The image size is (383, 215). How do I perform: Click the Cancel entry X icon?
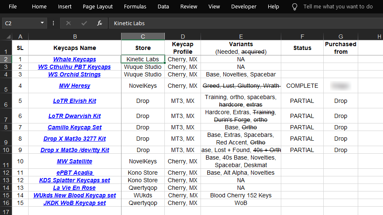point(69,23)
